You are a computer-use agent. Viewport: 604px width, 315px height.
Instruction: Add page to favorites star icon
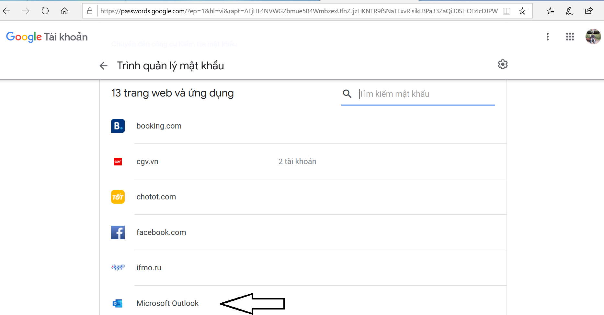pyautogui.click(x=522, y=11)
